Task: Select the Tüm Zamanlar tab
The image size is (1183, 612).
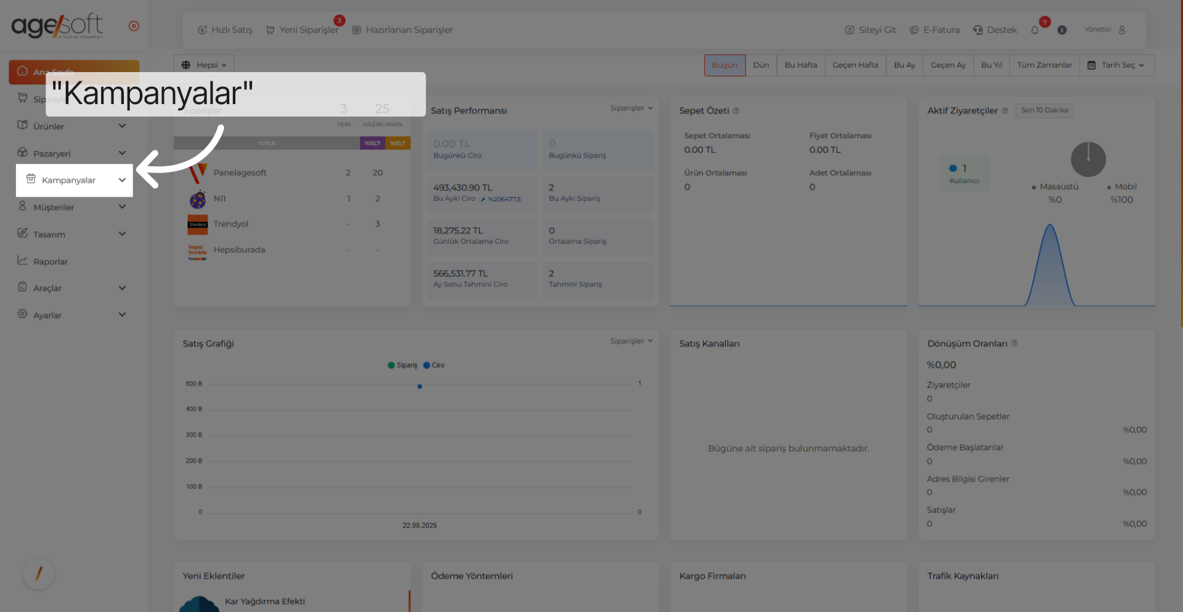Action: [1044, 65]
